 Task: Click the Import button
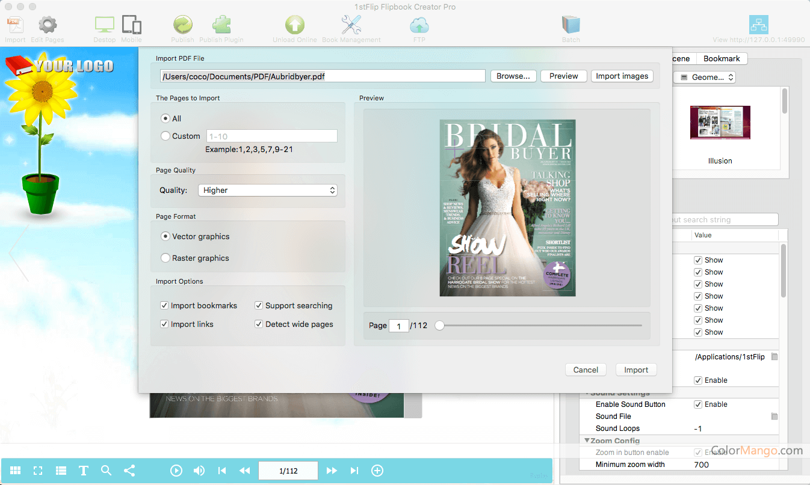pyautogui.click(x=636, y=370)
